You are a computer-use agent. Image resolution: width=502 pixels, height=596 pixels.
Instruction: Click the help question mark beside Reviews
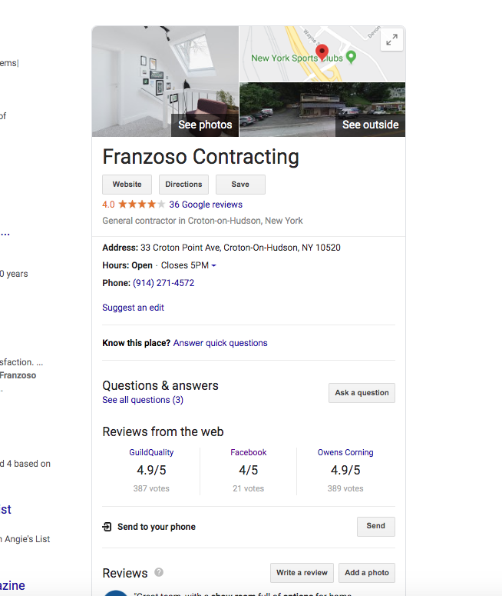point(159,572)
